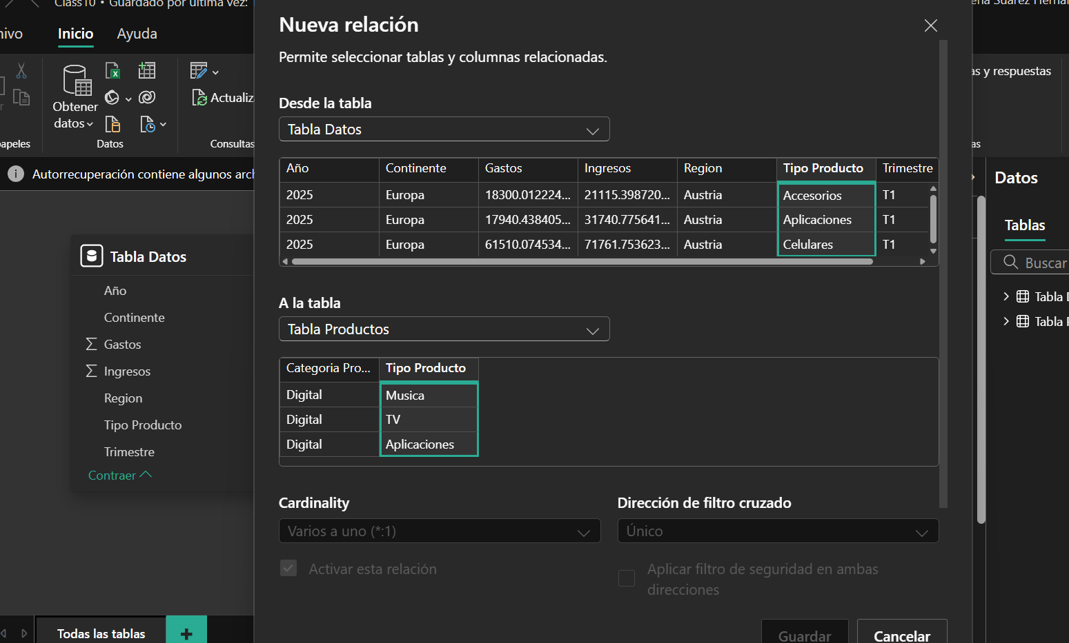Select the 'Todas las tablas' tab

101,633
